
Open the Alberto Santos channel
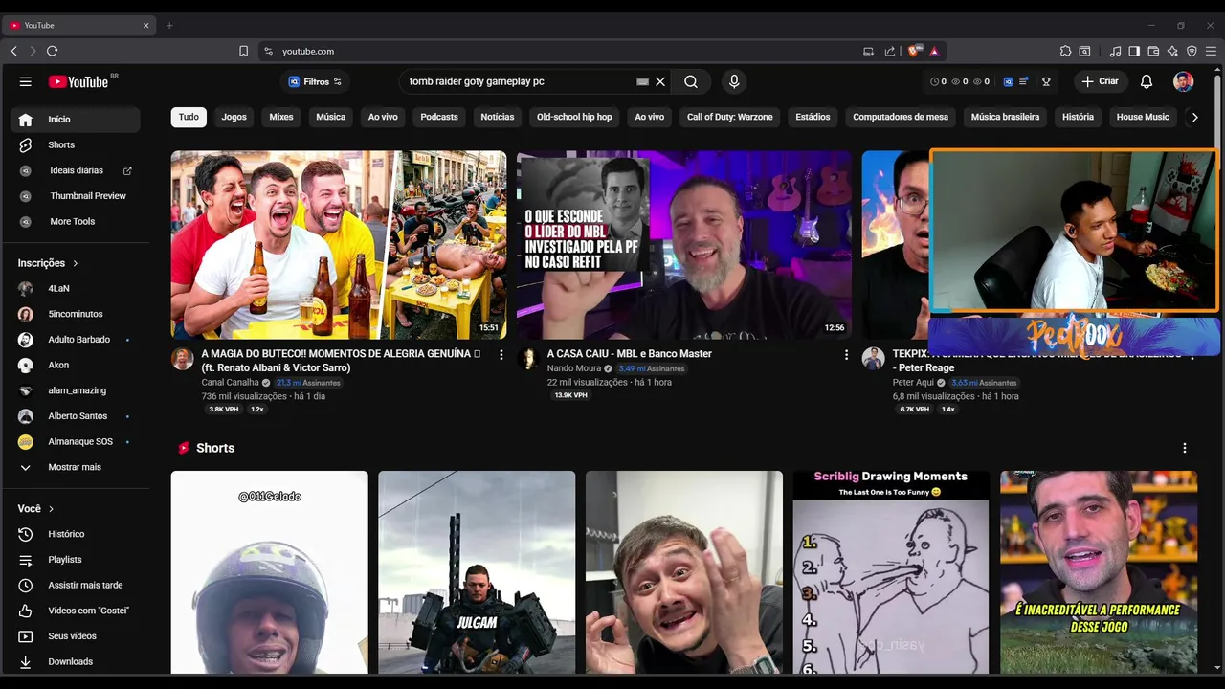point(76,416)
